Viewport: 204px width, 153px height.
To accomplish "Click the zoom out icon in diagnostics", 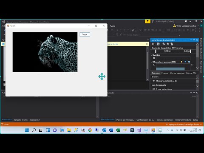I will [x=168, y=44].
